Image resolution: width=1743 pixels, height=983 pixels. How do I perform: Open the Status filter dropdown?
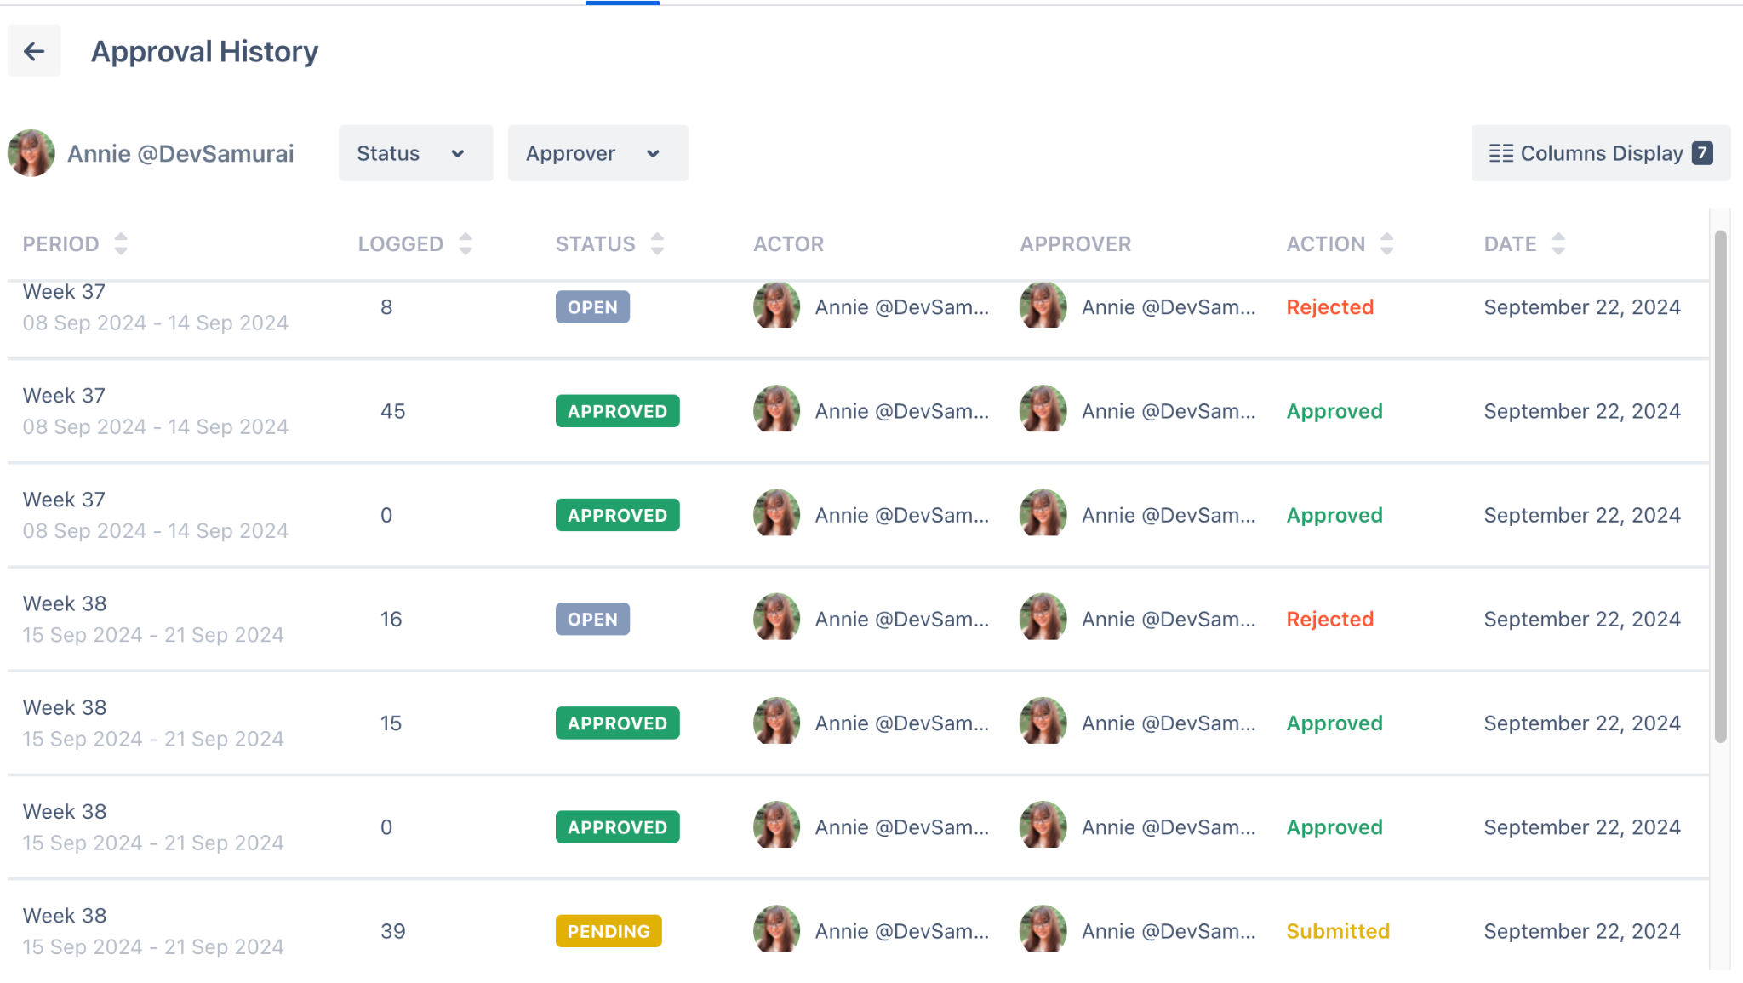(415, 153)
